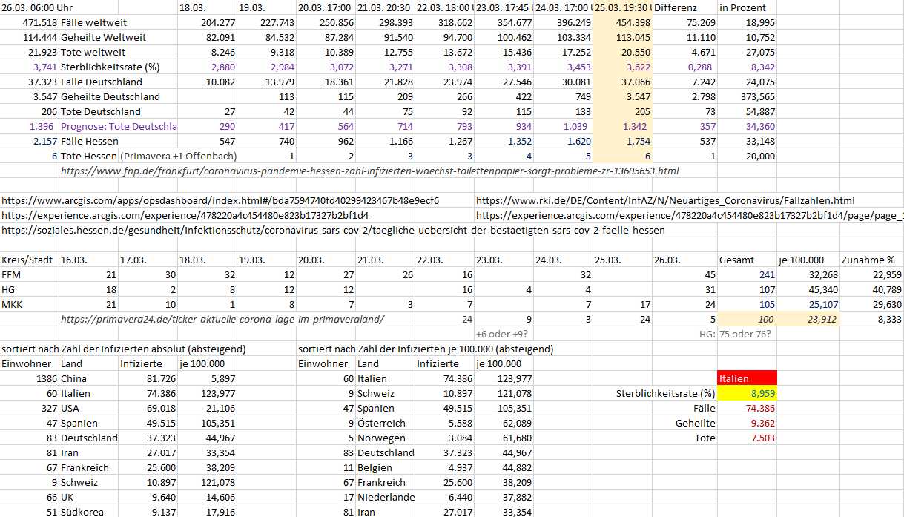904x517 pixels.
Task: Open the experience.arcgis.com link with /page/page_
Action: point(690,215)
